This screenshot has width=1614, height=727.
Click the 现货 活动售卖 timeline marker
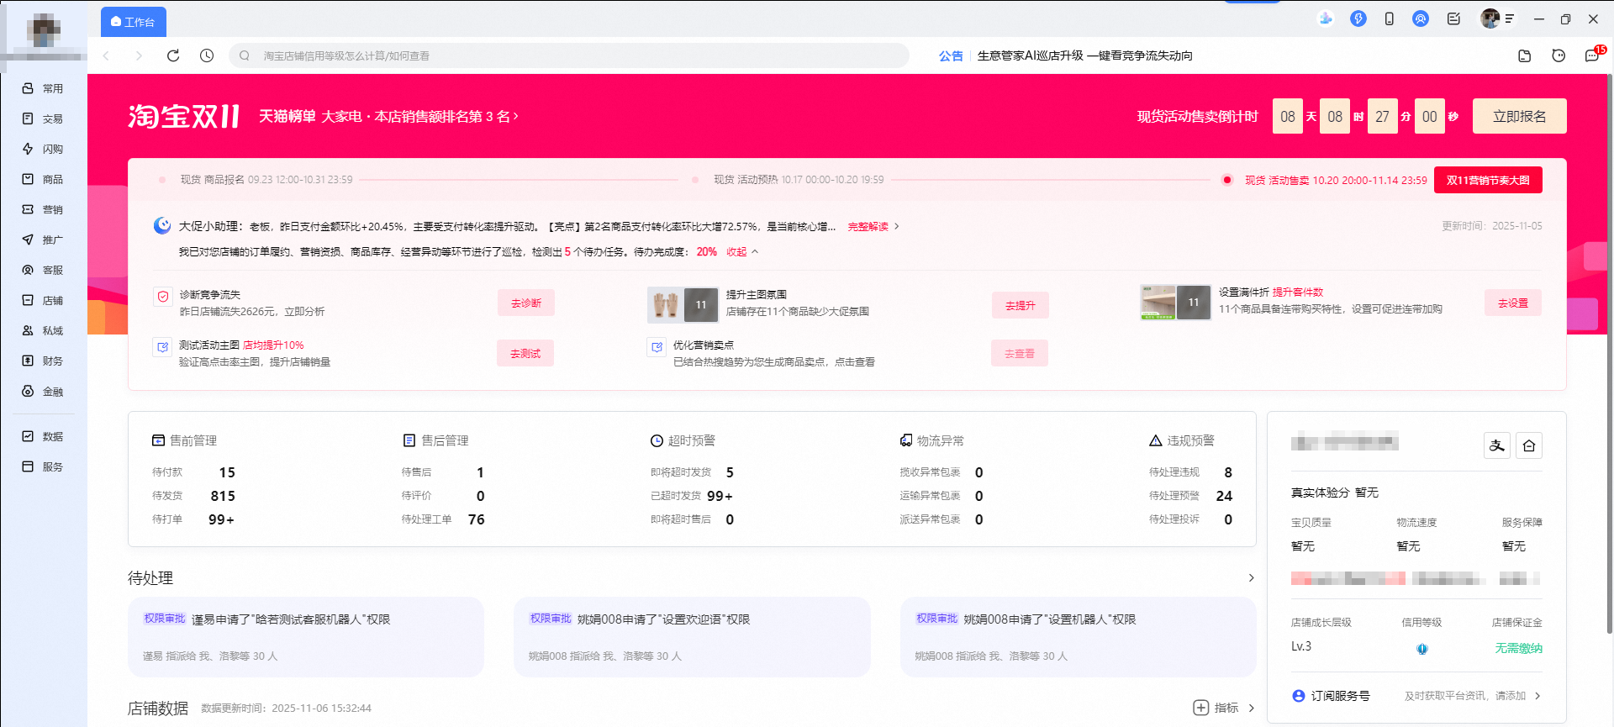1227,180
